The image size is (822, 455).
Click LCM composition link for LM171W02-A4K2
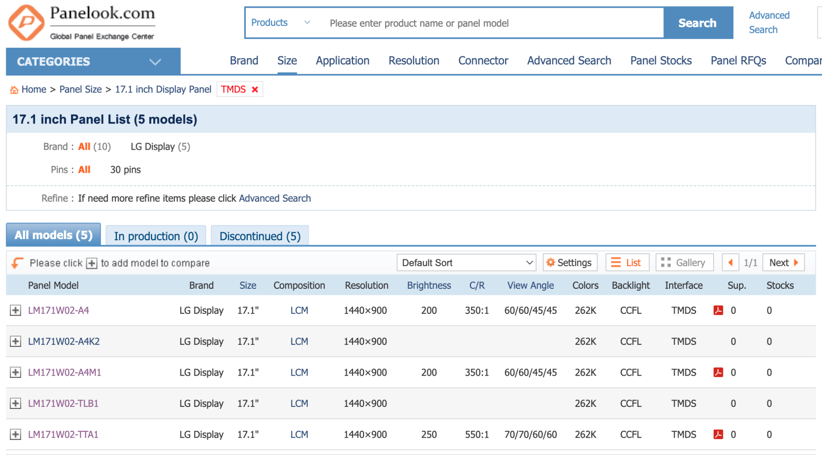pyautogui.click(x=299, y=341)
